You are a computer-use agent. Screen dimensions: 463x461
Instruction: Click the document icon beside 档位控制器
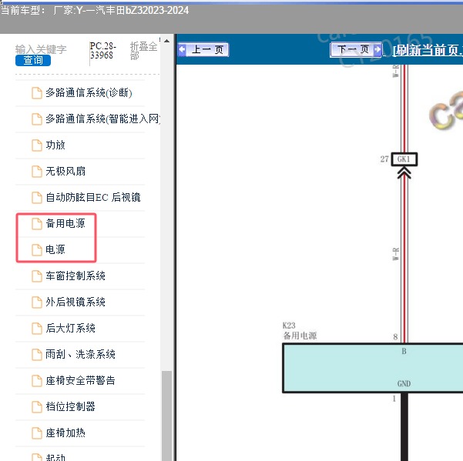pos(37,406)
